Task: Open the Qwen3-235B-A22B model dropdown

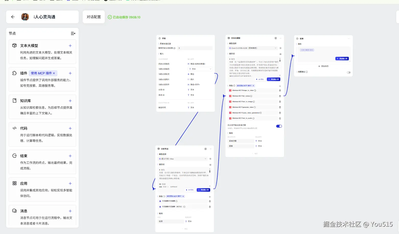Action: pos(253,48)
